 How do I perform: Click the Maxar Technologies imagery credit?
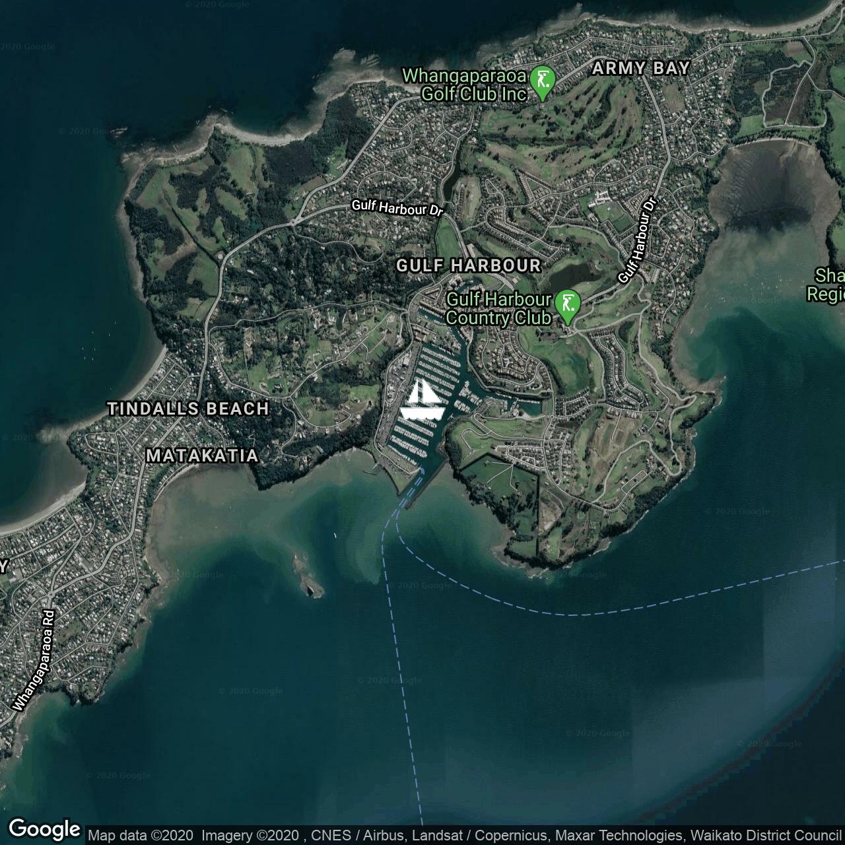coord(618,836)
